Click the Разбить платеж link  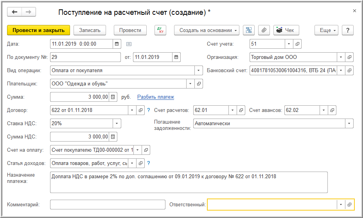156,97
